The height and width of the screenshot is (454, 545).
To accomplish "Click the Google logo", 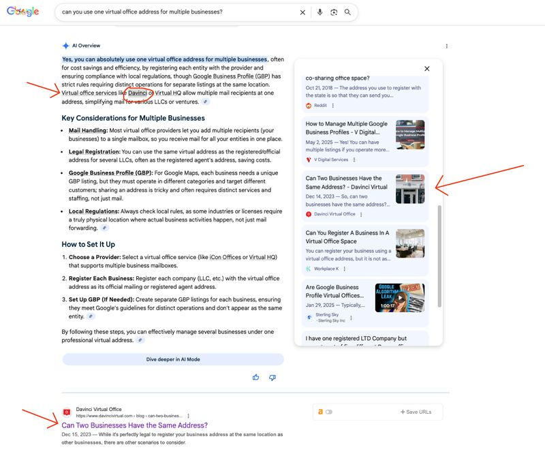I will (22, 10).
